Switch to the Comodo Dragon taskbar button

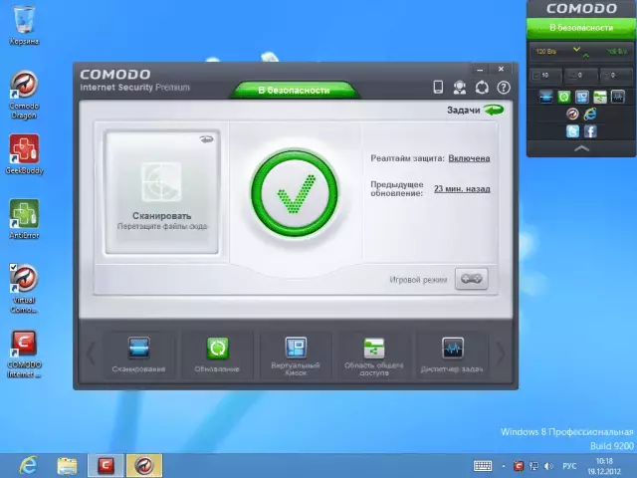(144, 466)
